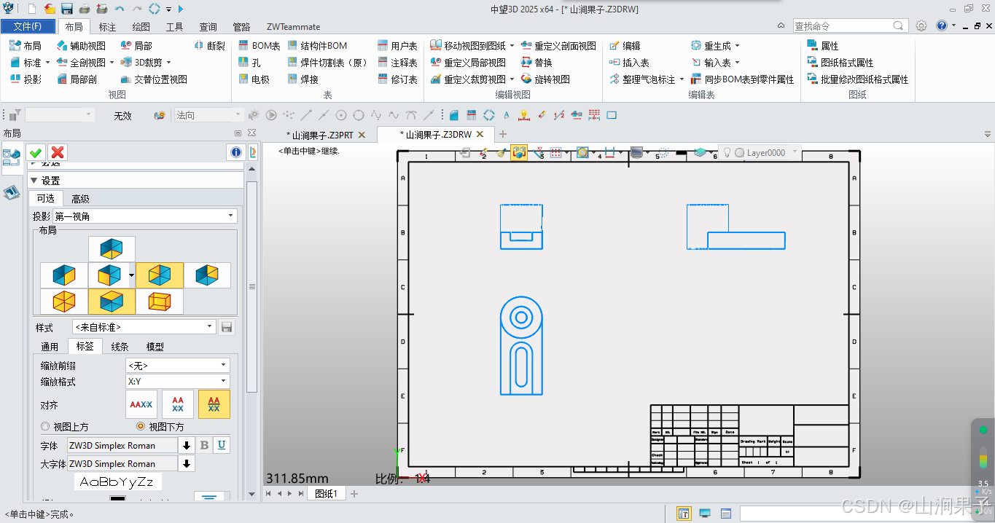Open the 用户表 user table tool
Viewport: 995px width, 523px height.
398,45
